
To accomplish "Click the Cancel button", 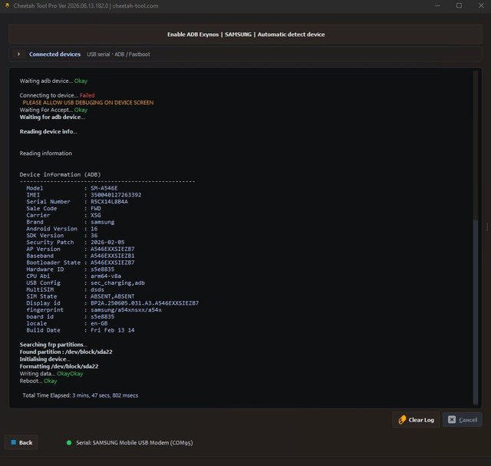I will pos(462,420).
